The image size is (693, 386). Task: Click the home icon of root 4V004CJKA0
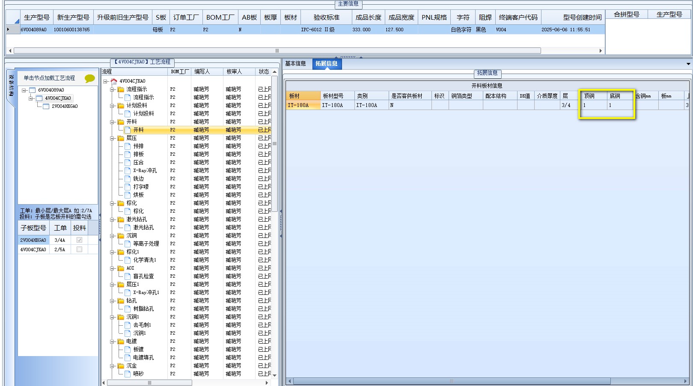click(x=113, y=81)
